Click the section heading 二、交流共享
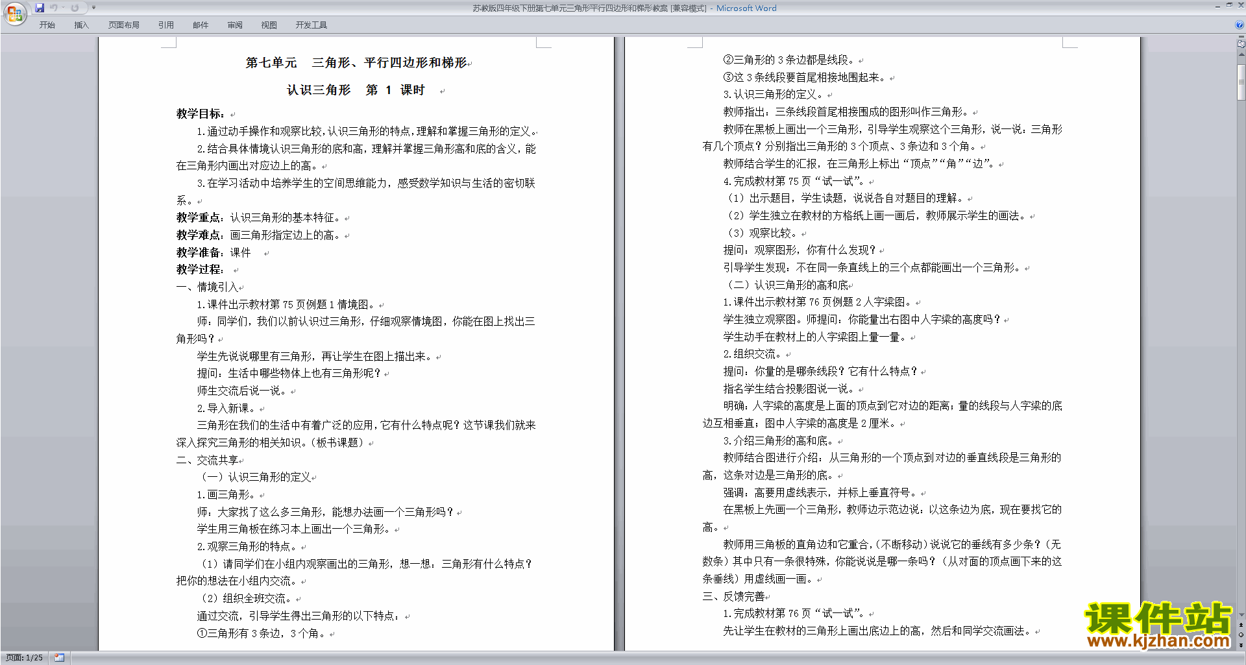This screenshot has width=1246, height=665. click(x=207, y=460)
